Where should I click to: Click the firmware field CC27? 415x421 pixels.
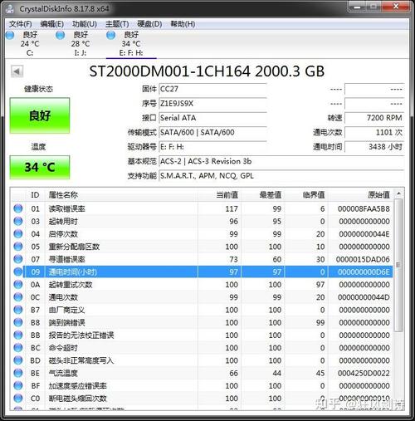coord(212,89)
